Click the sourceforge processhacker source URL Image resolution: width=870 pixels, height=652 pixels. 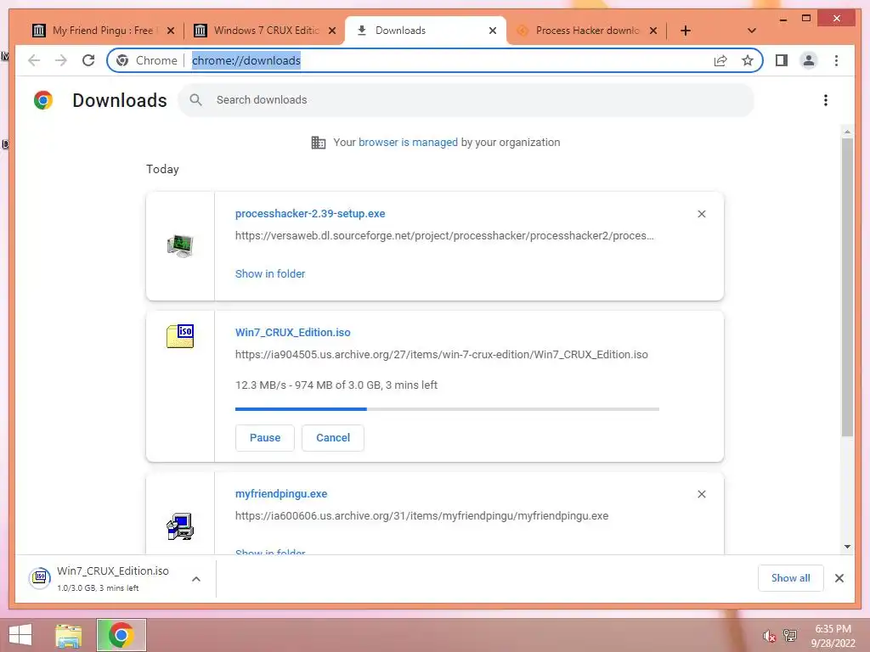click(x=444, y=236)
